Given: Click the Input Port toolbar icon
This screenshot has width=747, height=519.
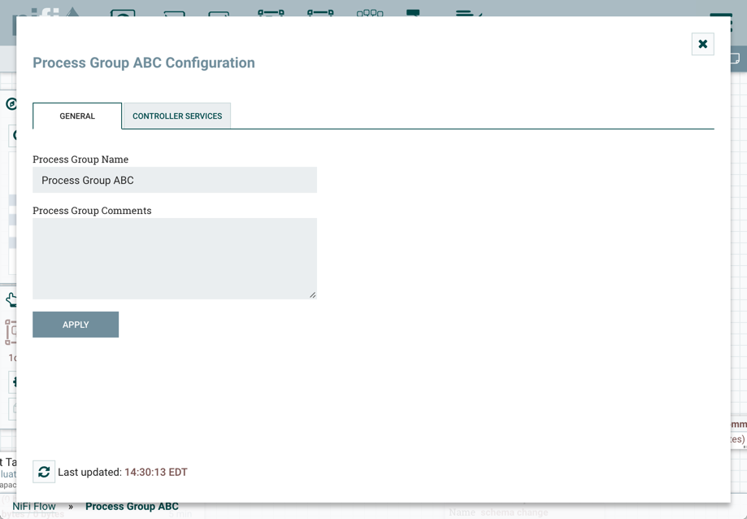Looking at the screenshot, I should 174,12.
